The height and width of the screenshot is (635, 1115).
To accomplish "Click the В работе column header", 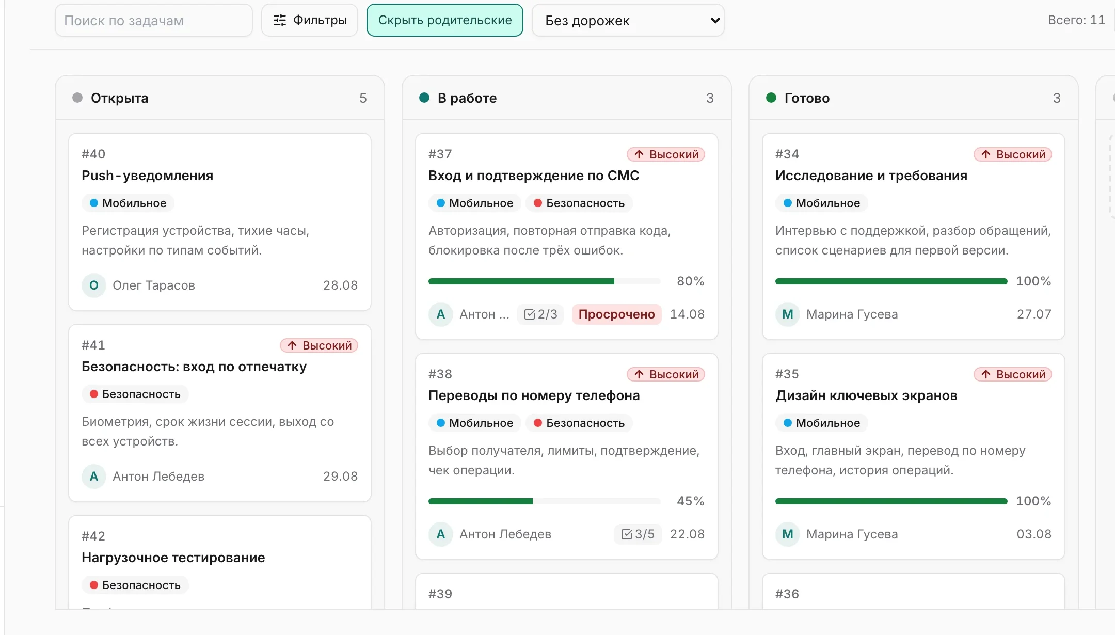I will (x=567, y=98).
